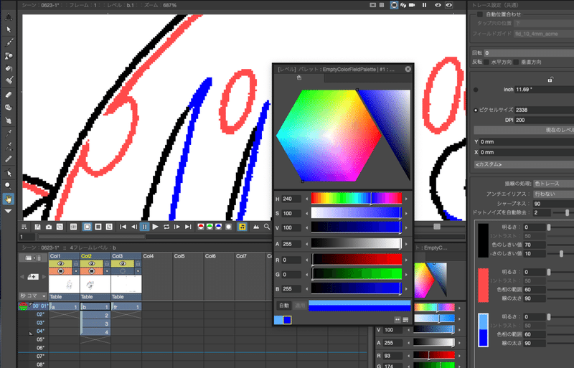Click the Col3 level thumbnail
574x368 pixels.
pos(126,284)
